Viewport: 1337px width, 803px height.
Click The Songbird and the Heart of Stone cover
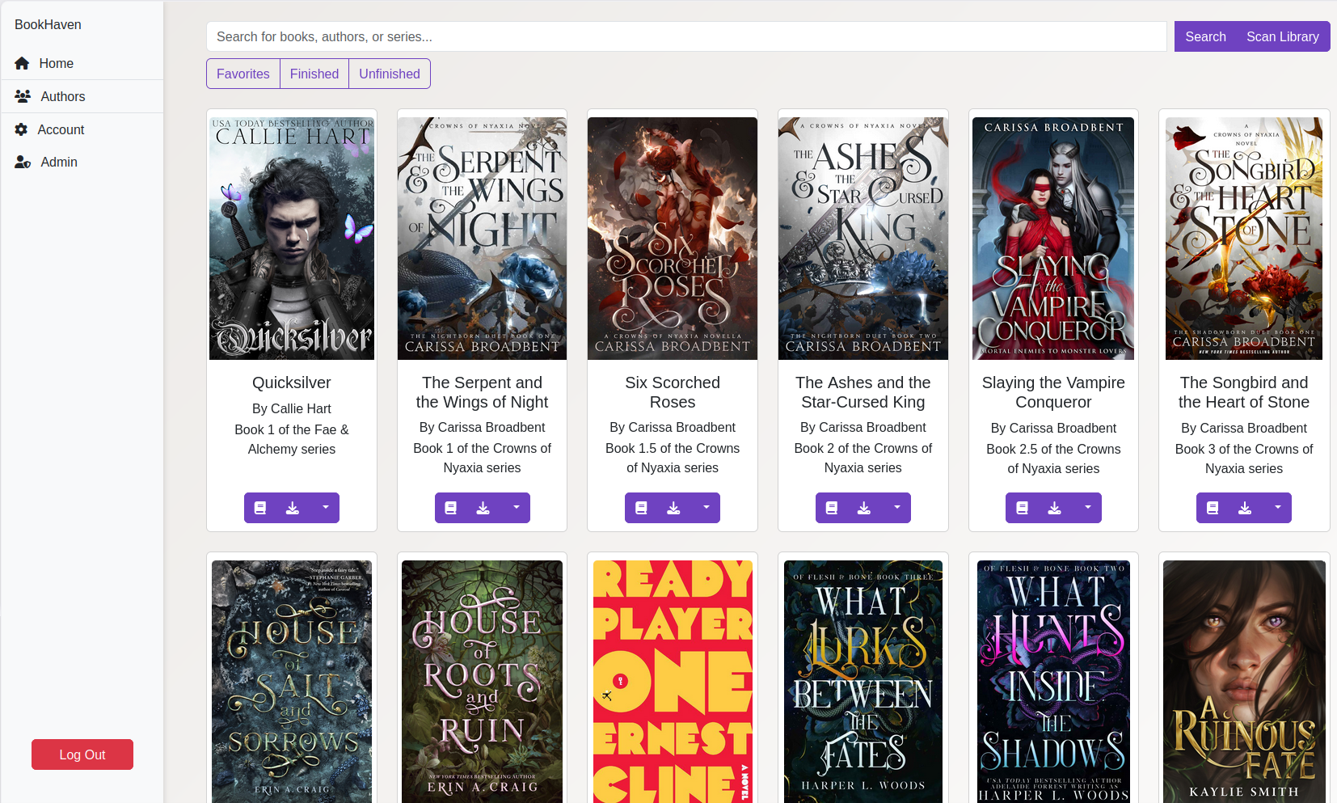[1244, 239]
